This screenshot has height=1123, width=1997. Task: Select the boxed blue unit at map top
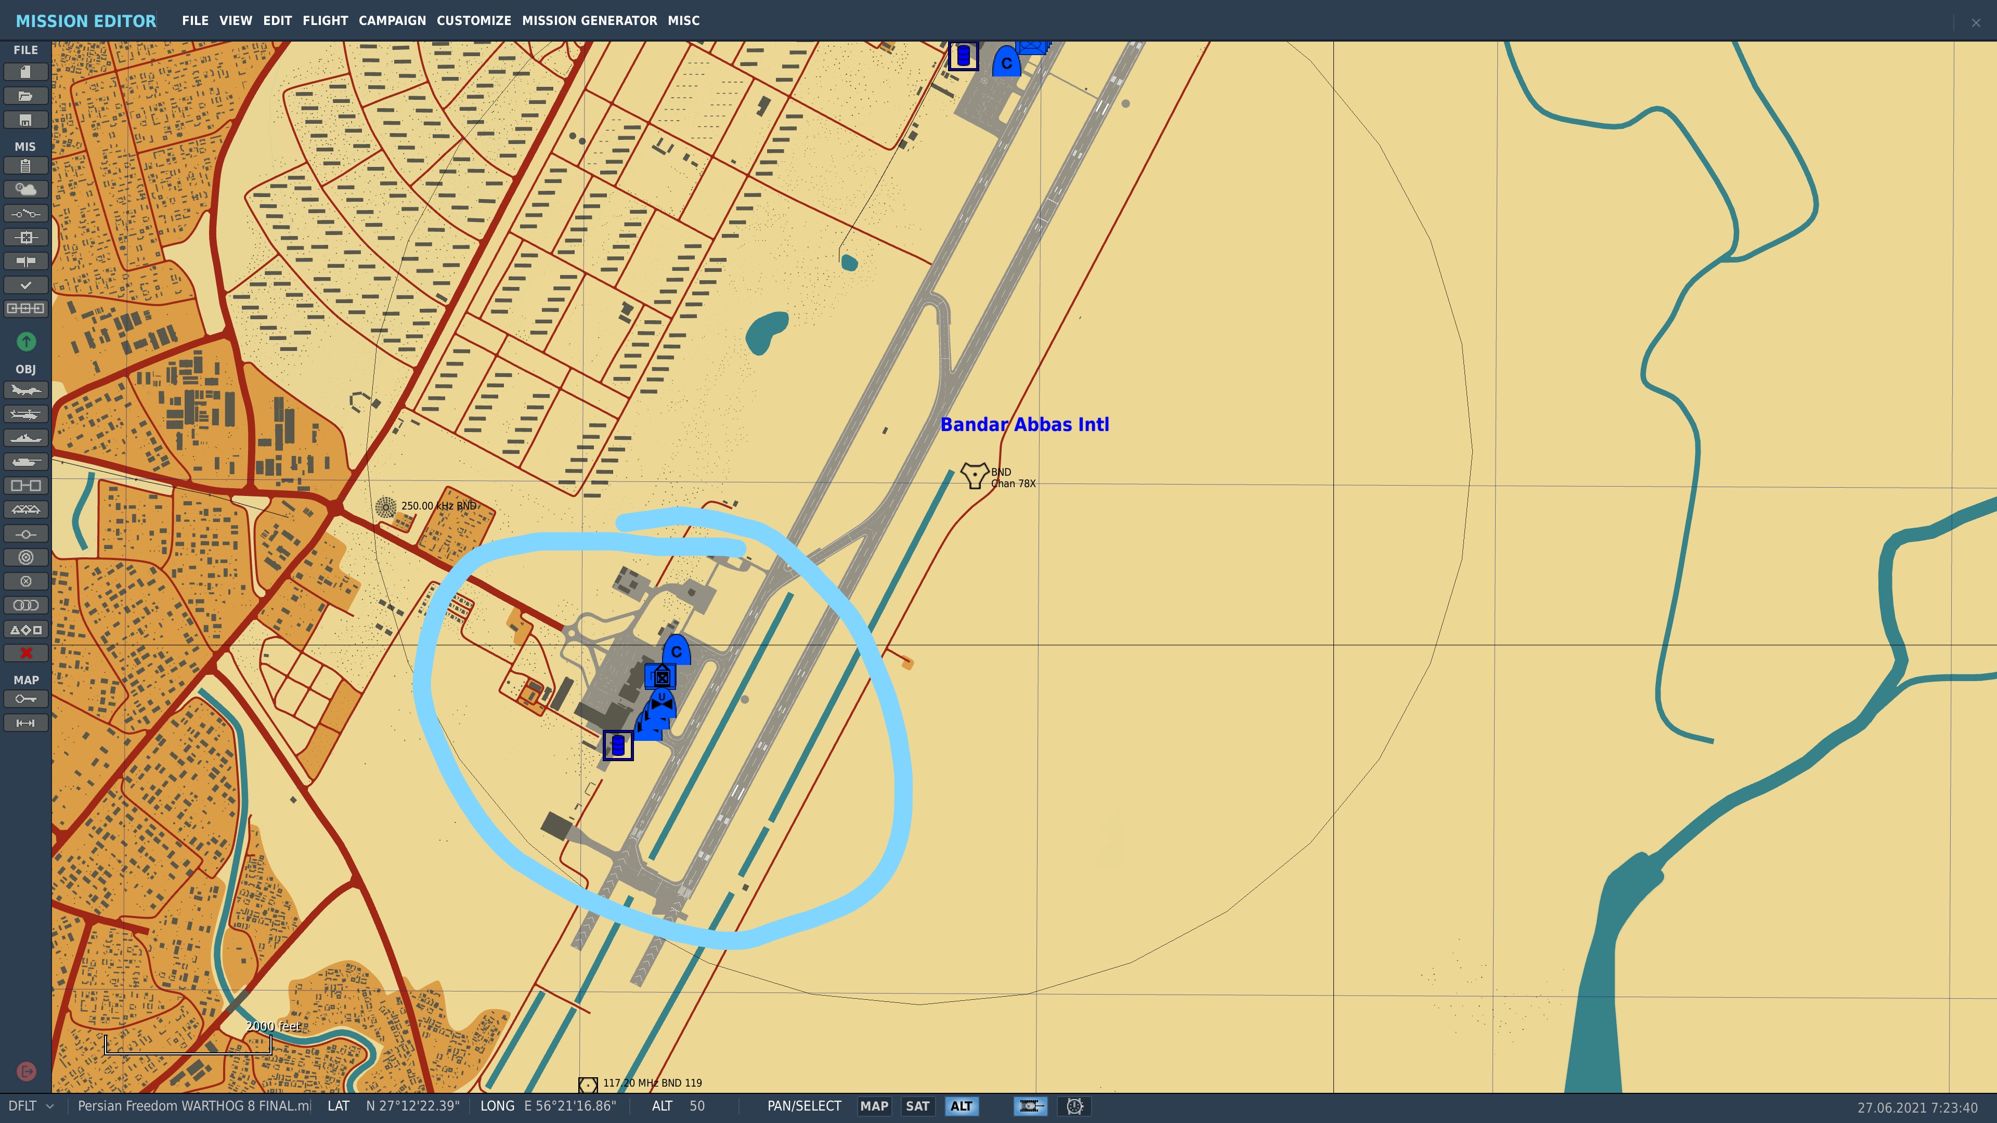(x=963, y=56)
